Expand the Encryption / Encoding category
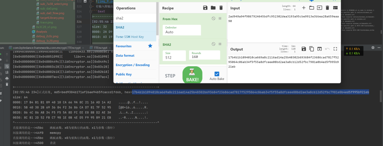 tap(135, 65)
